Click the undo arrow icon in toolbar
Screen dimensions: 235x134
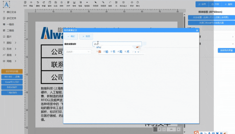38,3
